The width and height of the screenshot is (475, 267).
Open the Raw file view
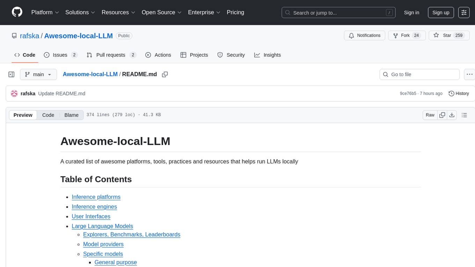[x=430, y=115]
